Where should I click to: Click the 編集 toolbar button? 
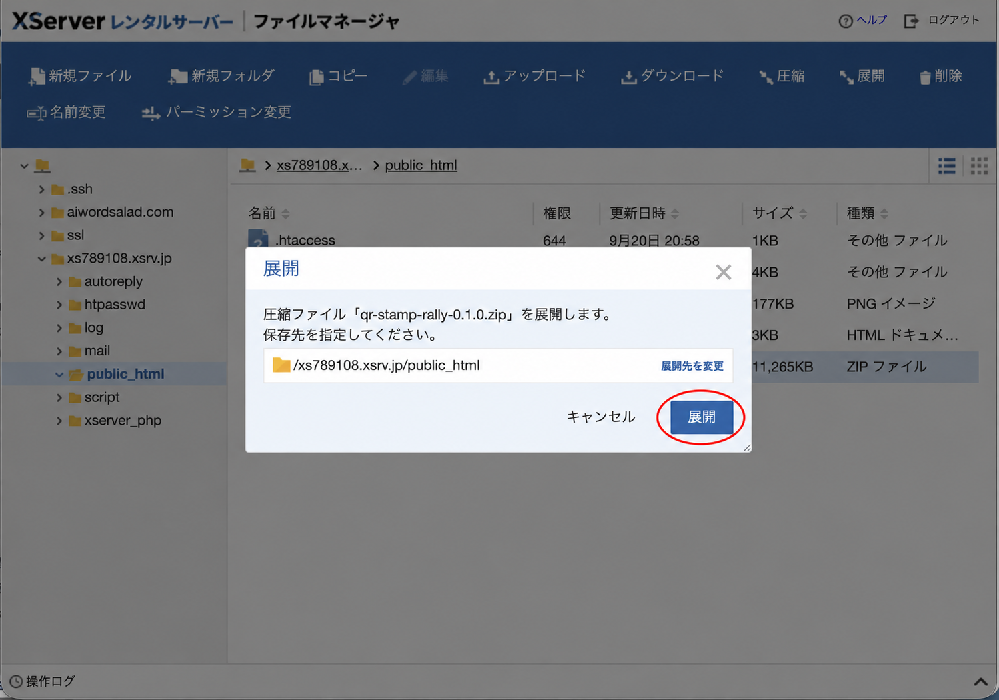[x=425, y=76]
